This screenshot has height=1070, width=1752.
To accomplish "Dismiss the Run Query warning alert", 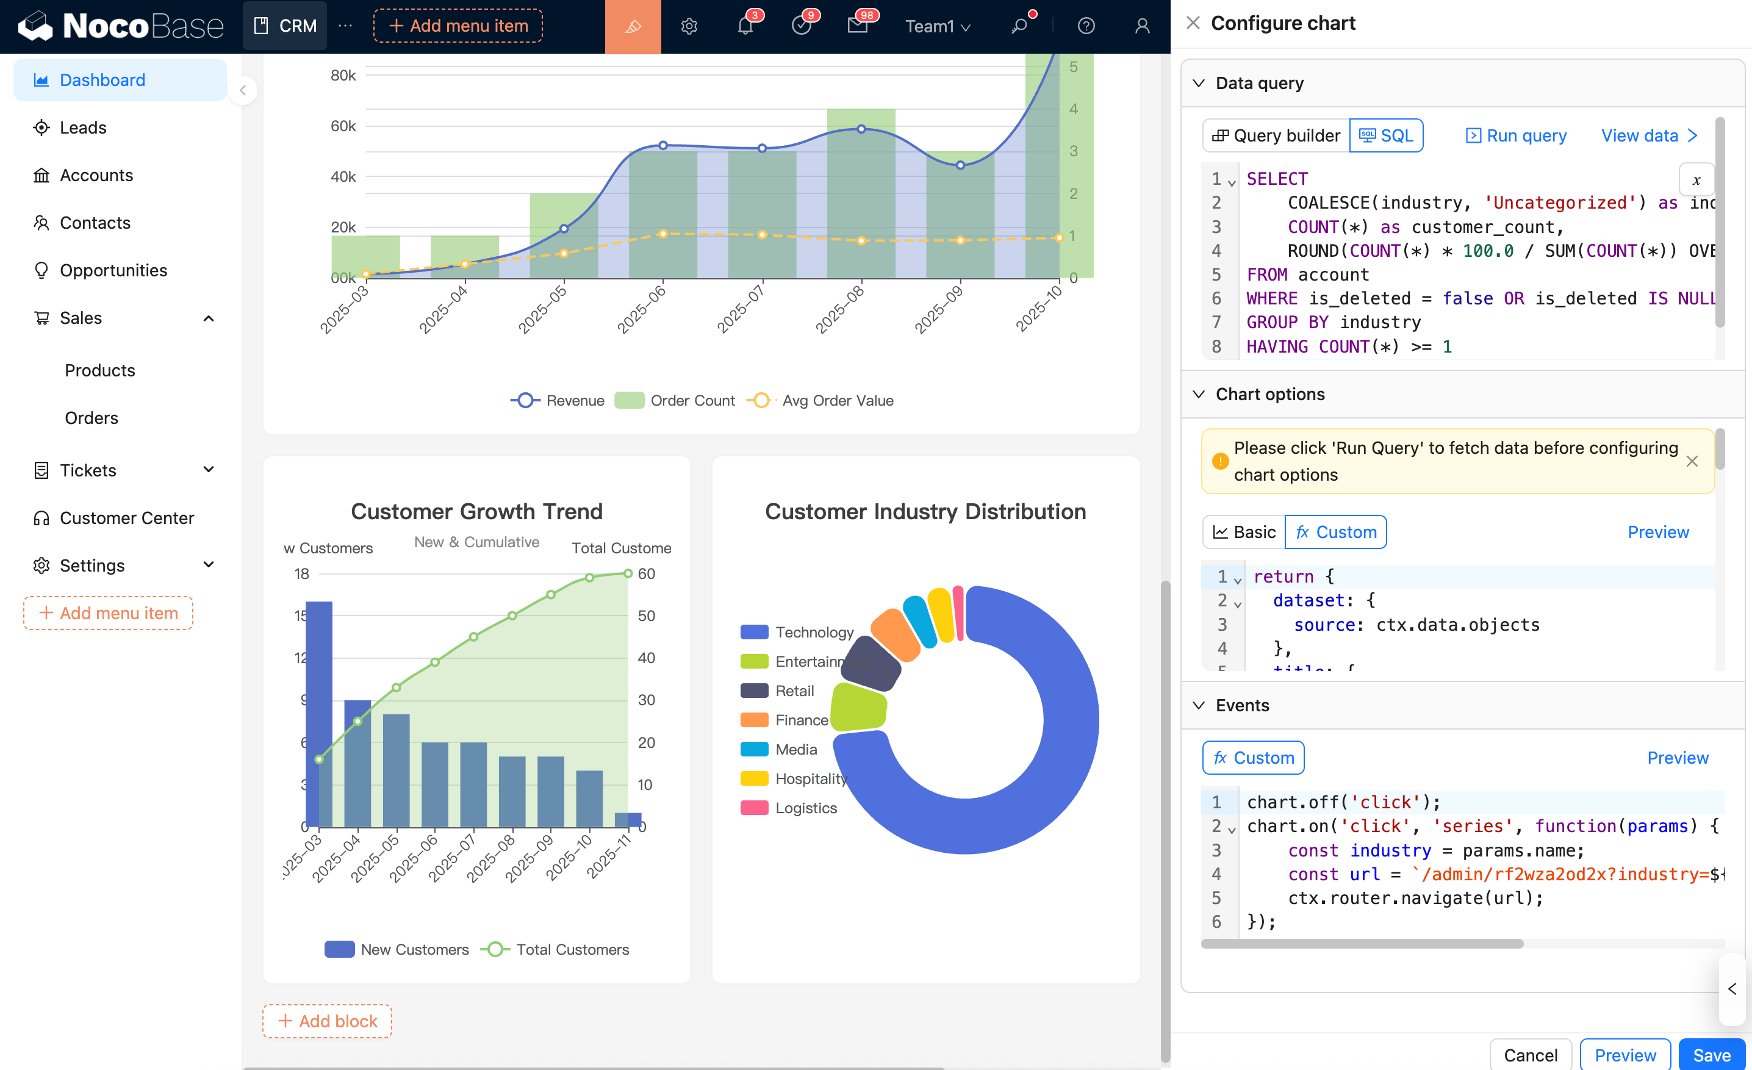I will pos(1692,461).
